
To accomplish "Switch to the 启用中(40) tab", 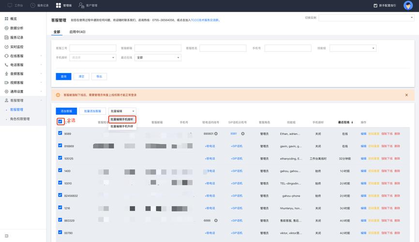I will pos(77,32).
